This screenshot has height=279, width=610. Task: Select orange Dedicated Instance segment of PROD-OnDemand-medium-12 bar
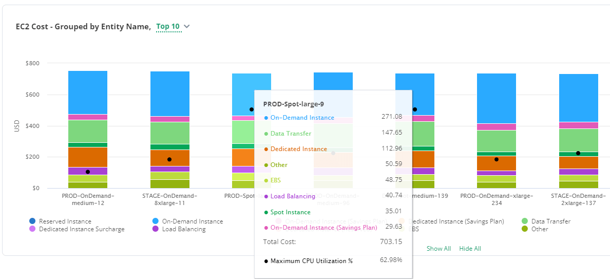click(x=87, y=157)
